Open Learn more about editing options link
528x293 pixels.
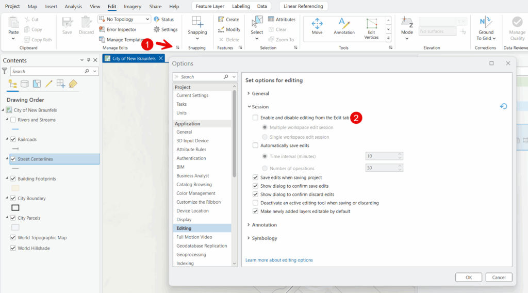coord(279,260)
